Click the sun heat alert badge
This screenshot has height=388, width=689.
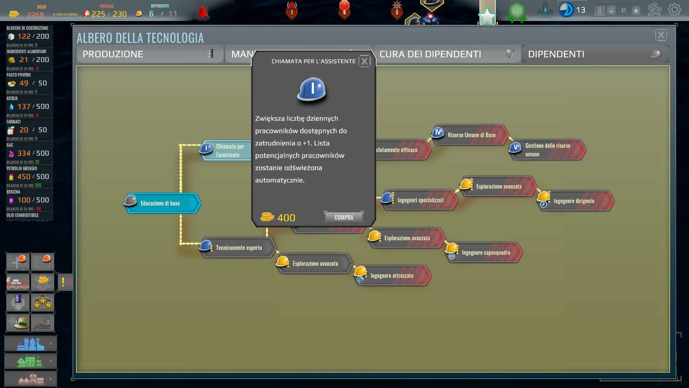(x=397, y=10)
